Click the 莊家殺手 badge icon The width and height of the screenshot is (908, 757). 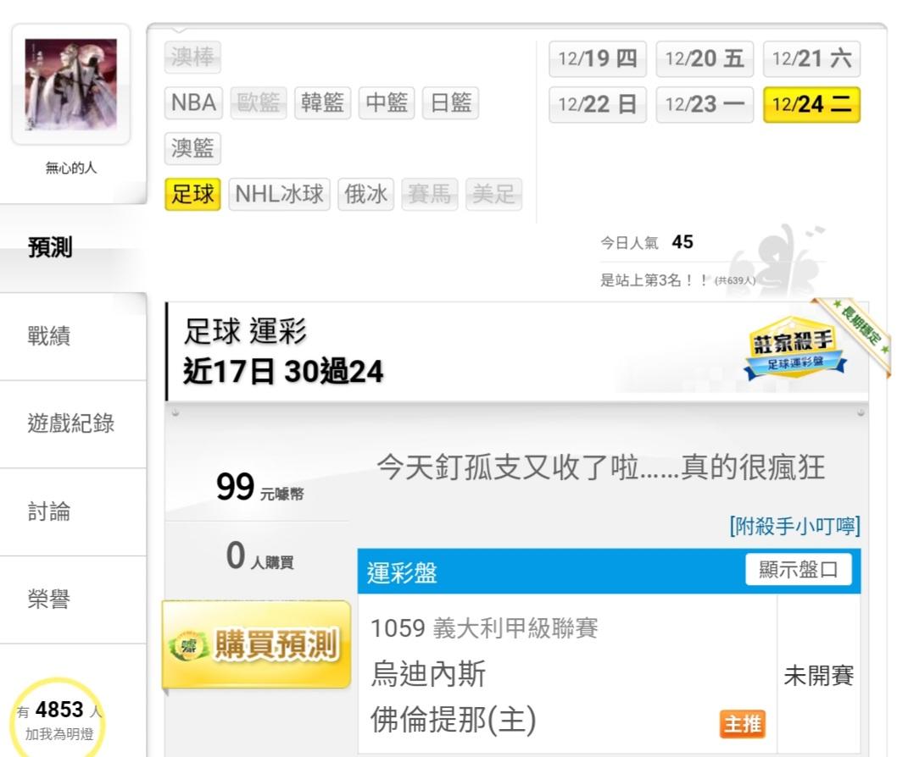[x=794, y=347]
